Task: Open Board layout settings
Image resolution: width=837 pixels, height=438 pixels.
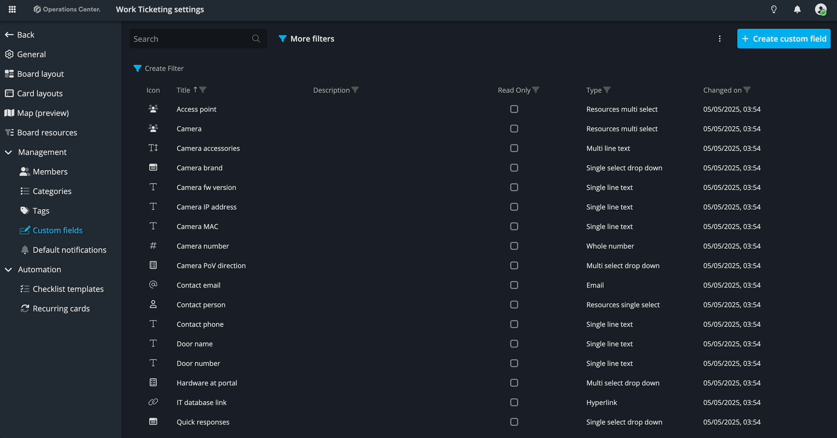Action: 40,74
